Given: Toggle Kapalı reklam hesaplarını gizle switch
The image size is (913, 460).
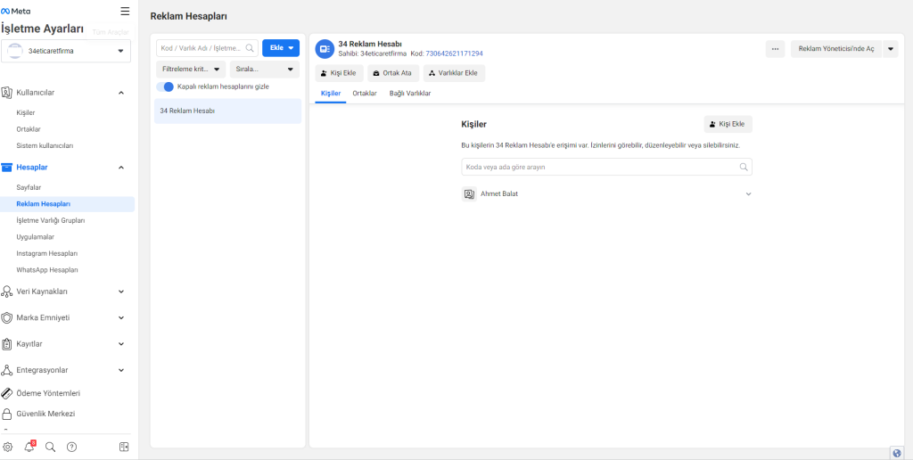Looking at the screenshot, I should [x=165, y=86].
